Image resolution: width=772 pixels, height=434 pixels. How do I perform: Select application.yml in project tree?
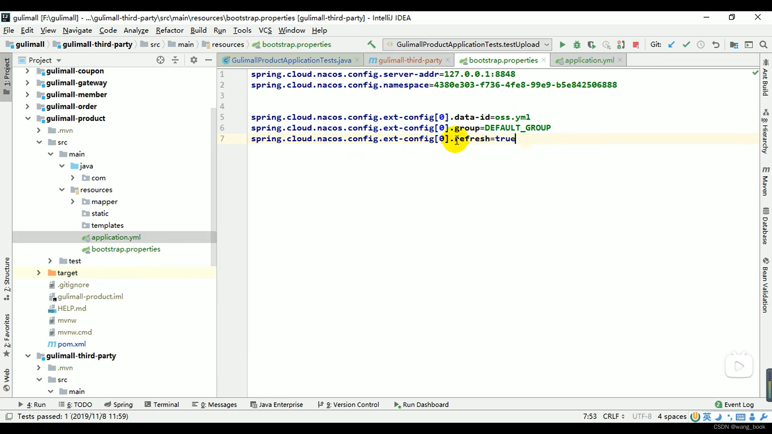click(x=116, y=237)
